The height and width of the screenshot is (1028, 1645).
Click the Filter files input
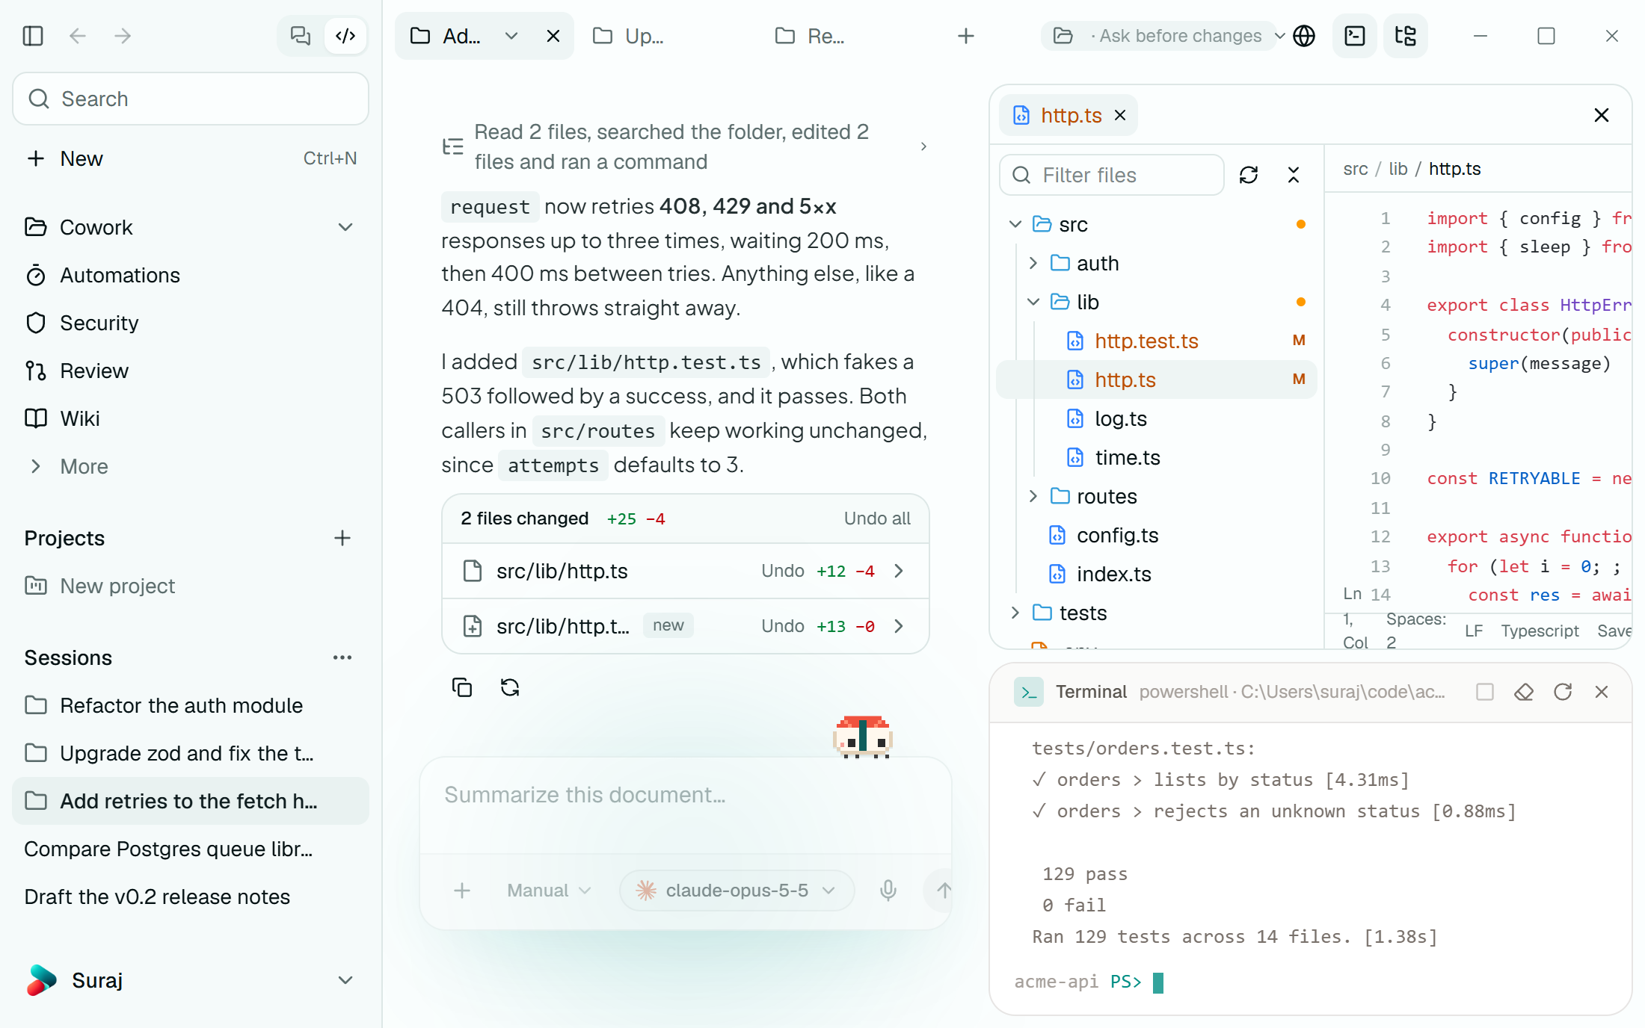[x=1112, y=175]
